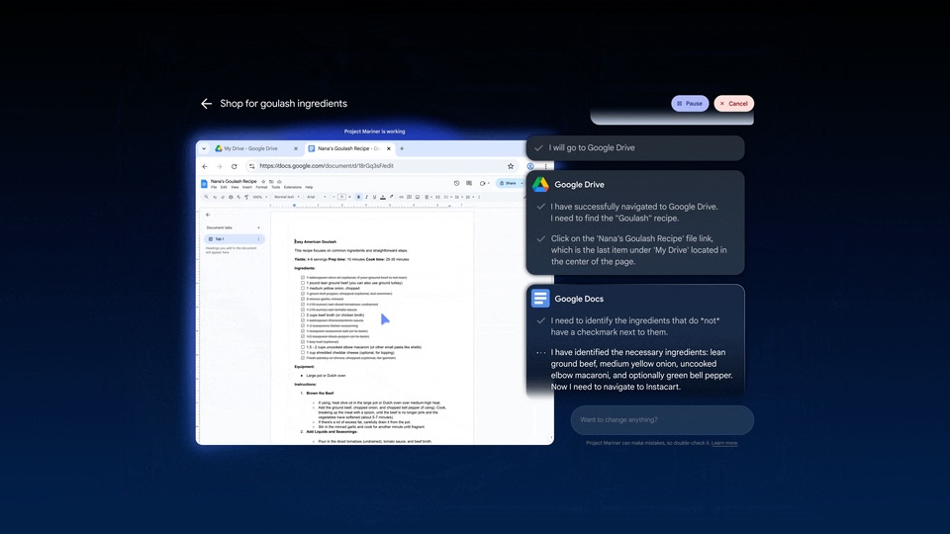Click the Google Docs home icon

[205, 183]
